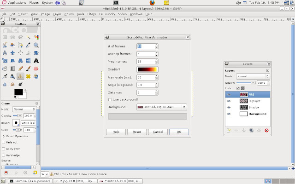Toggle the Lock pixels checkbox in Layers
This screenshot has height=184, width=295.
tap(238, 88)
